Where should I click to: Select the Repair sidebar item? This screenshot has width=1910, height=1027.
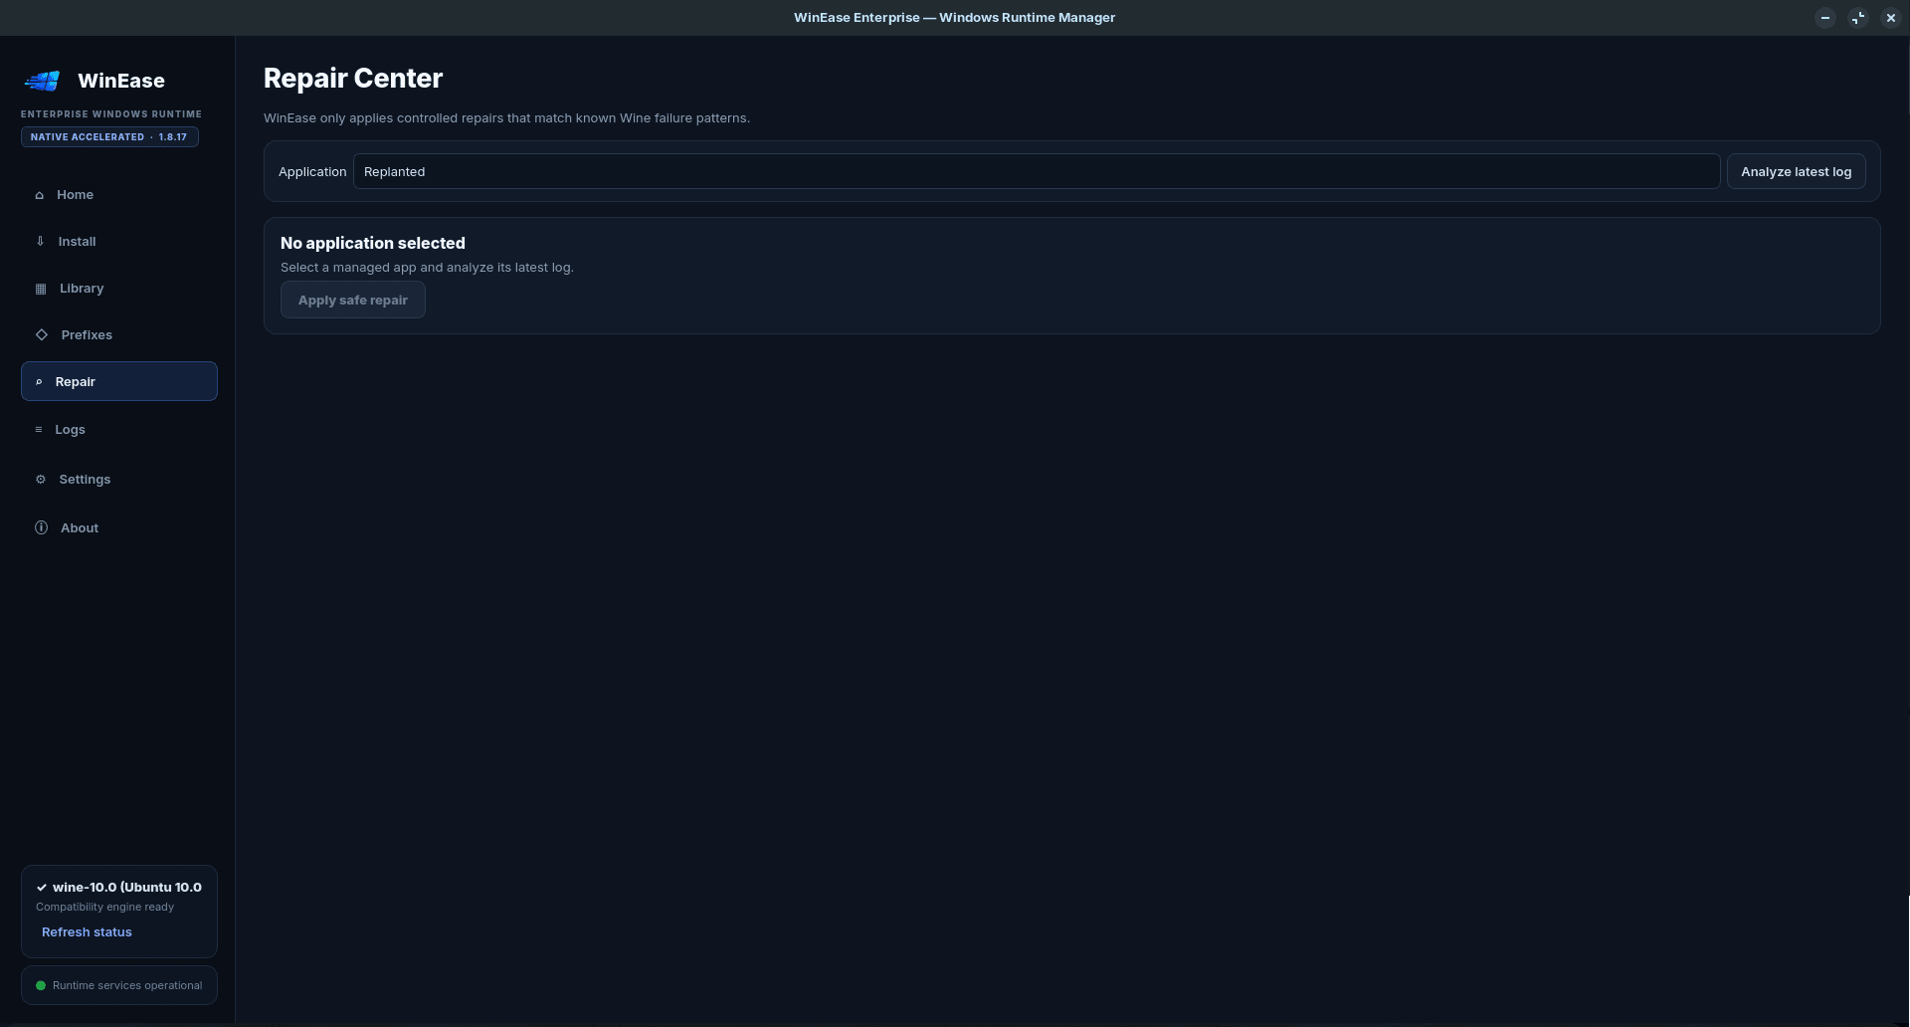click(x=119, y=381)
